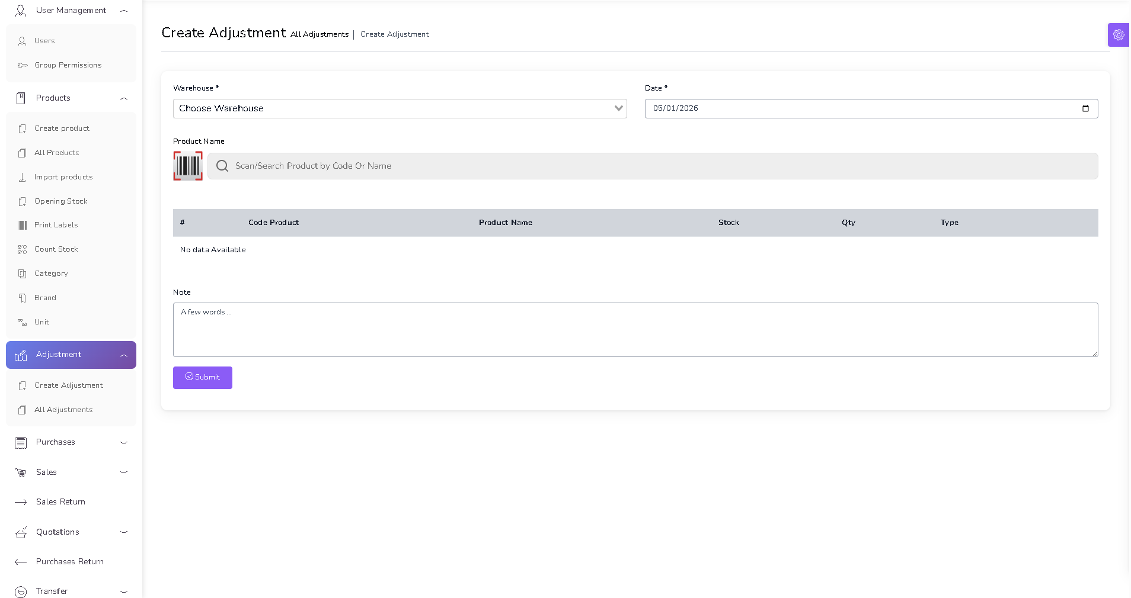Click the Sales cart icon

(21, 472)
